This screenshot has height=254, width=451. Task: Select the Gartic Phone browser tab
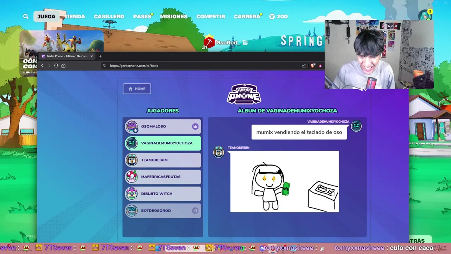click(67, 56)
